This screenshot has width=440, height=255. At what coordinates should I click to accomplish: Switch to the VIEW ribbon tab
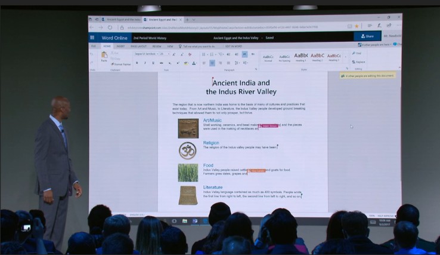[170, 46]
